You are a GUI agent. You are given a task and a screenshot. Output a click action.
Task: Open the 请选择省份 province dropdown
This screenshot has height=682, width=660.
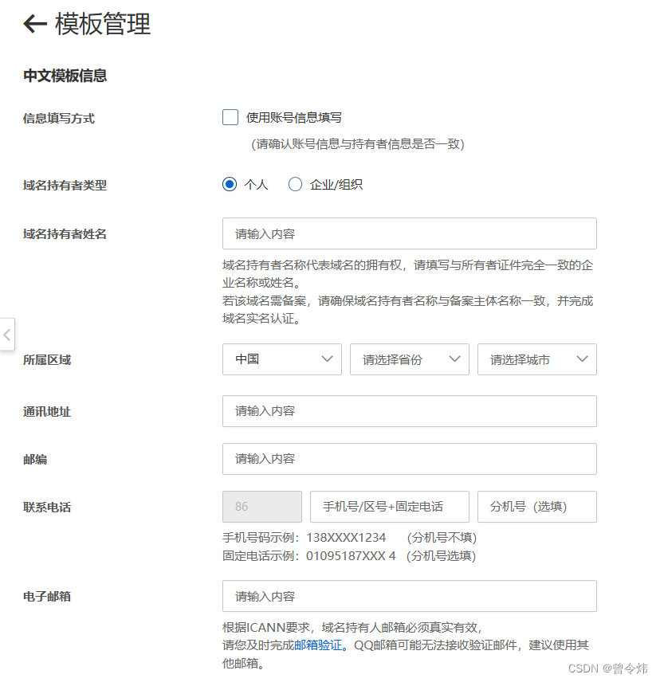coord(410,359)
